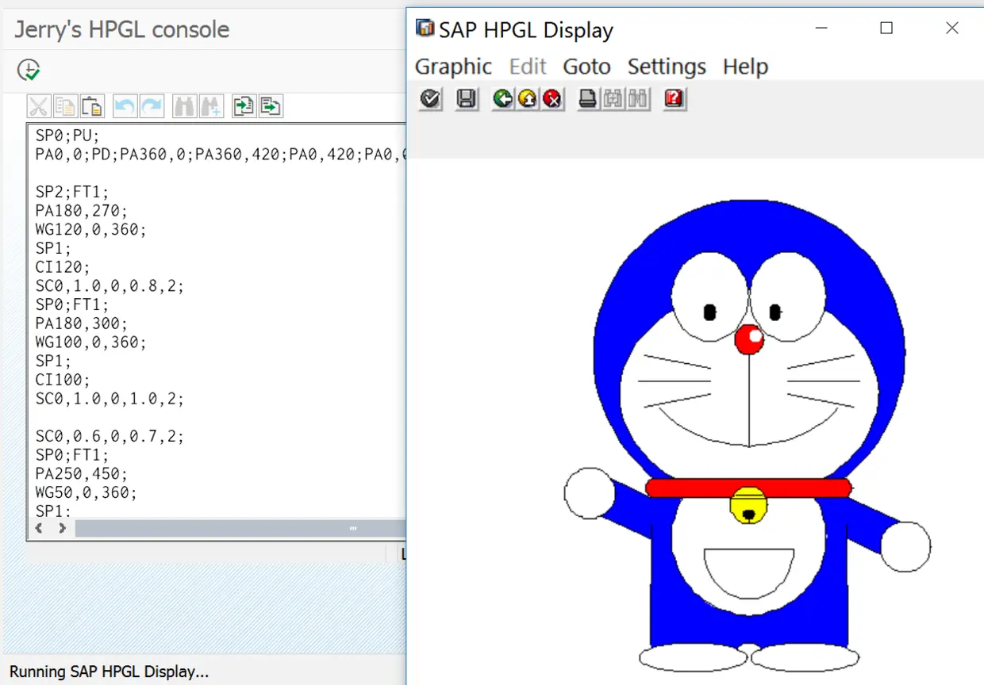
Task: Click the code line "PA180,300;"
Action: (x=82, y=323)
